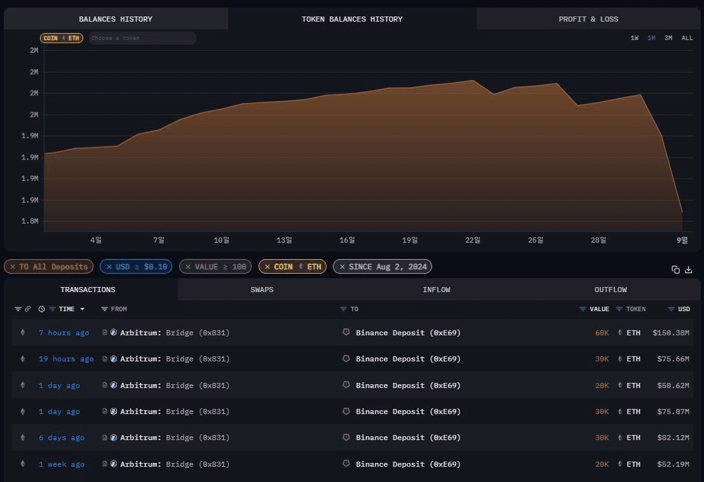The height and width of the screenshot is (482, 704).
Task: Remove the COIN ETH filter chip
Action: point(267,266)
